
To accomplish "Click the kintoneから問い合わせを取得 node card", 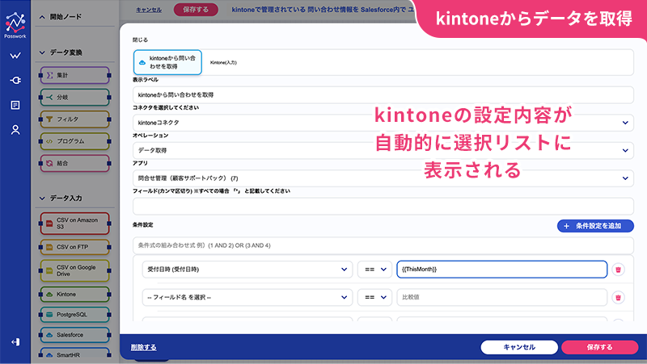I will (x=167, y=62).
